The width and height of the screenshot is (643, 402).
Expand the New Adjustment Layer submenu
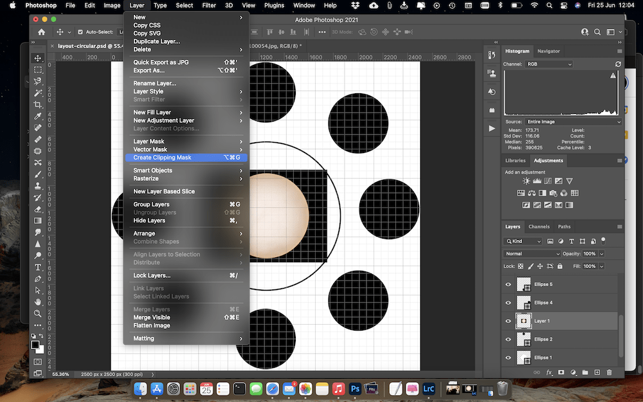coord(186,121)
